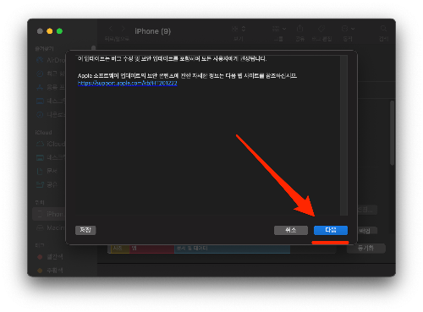This screenshot has height=312, width=423.
Task: Open Applications item in Favorites sidebar
Action: 51,87
